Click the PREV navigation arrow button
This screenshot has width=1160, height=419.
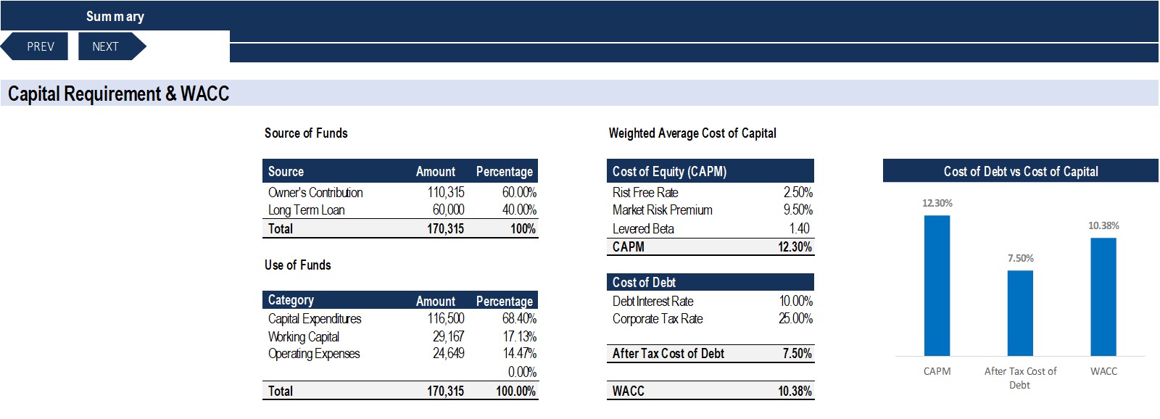coord(35,46)
